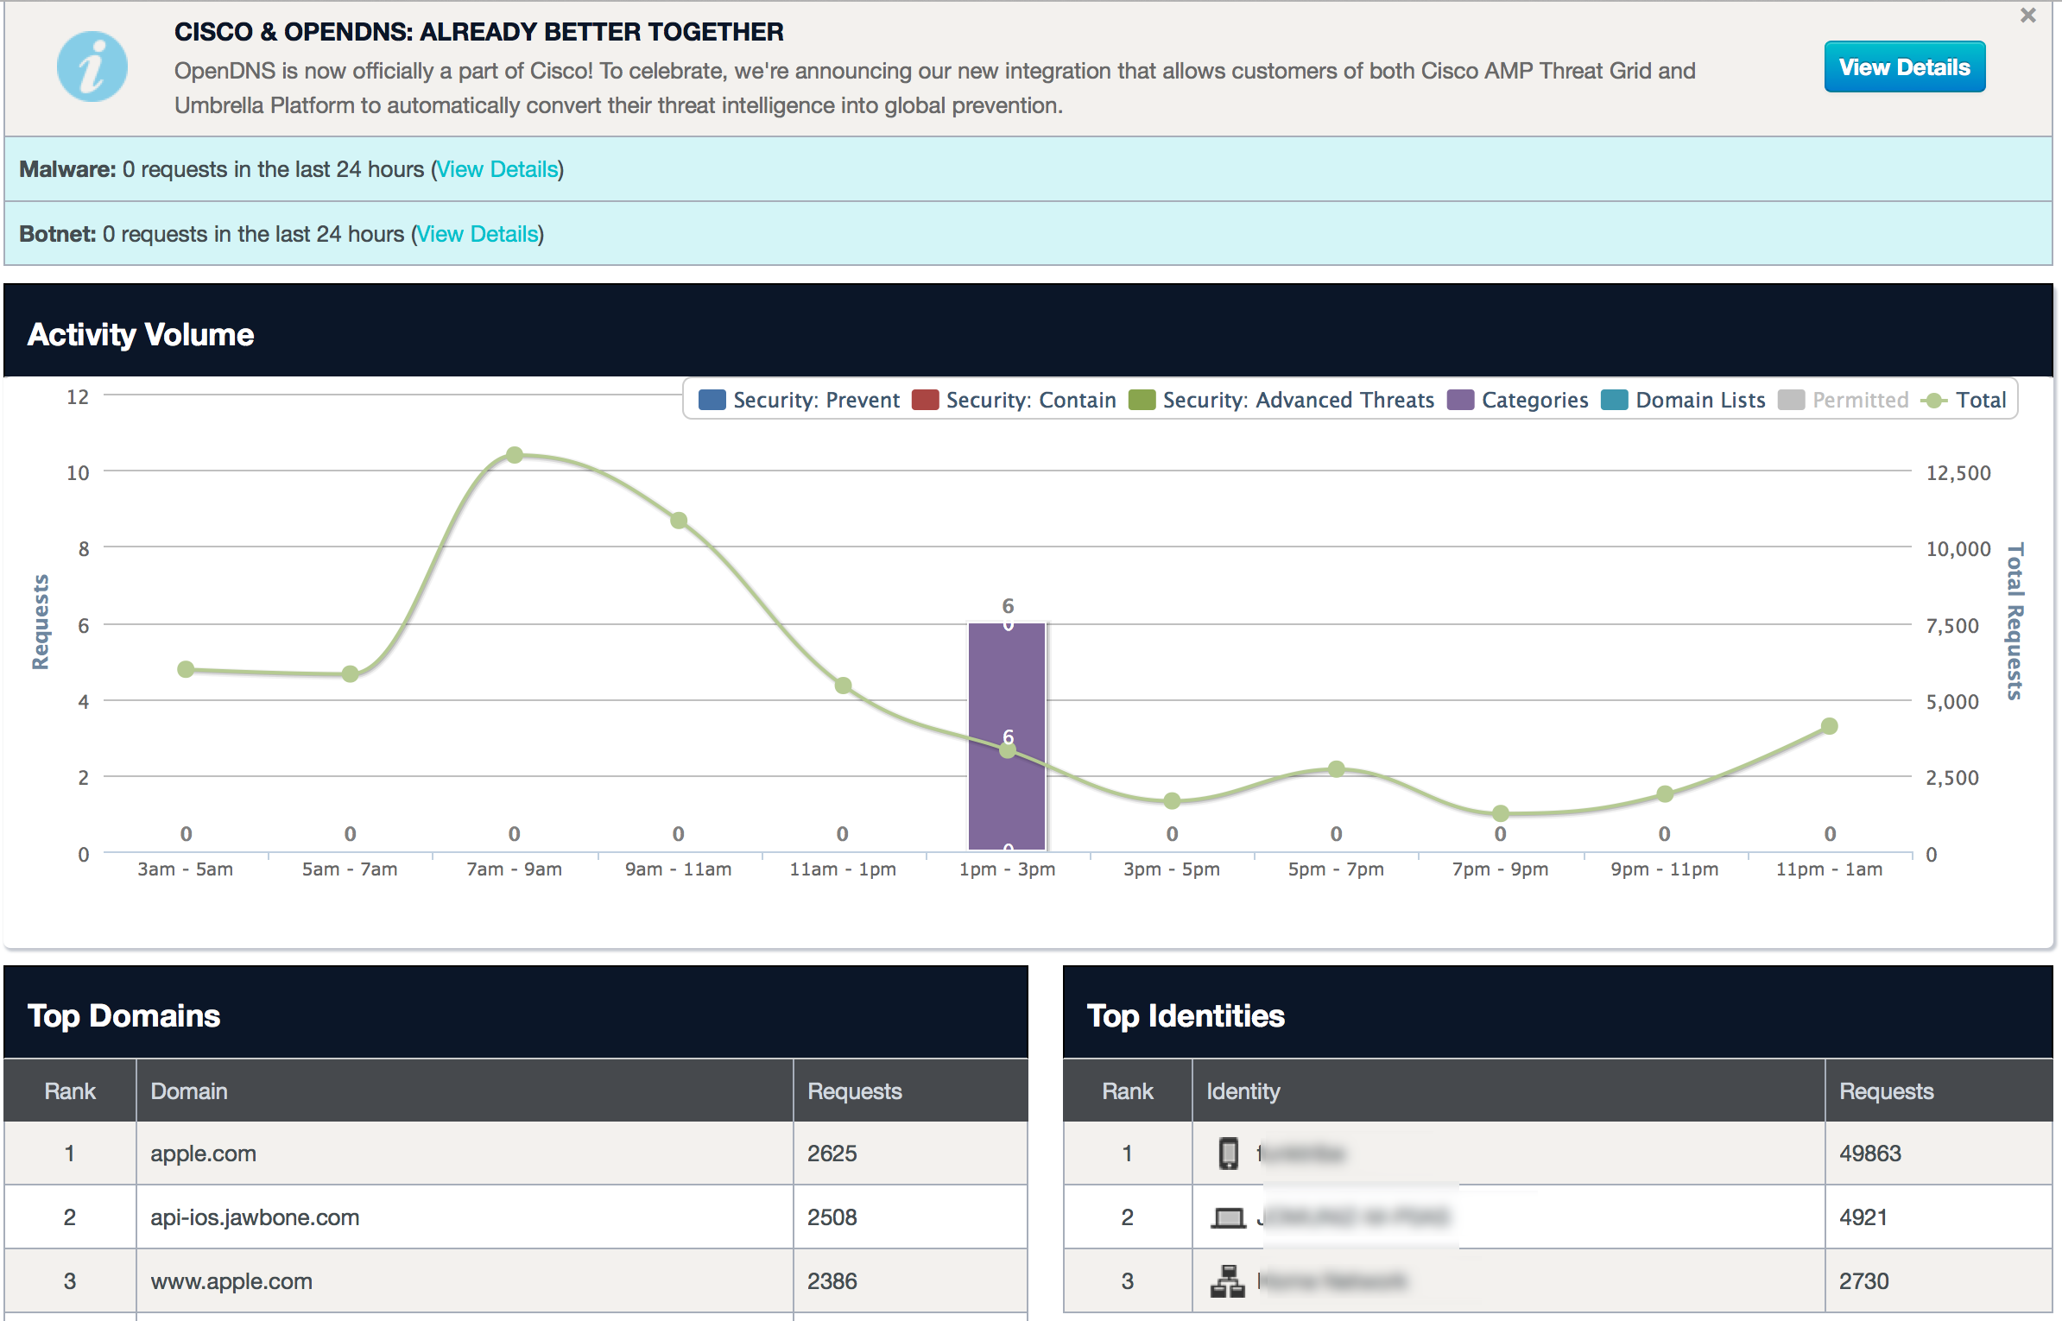The height and width of the screenshot is (1321, 2062).
Task: Click the blue info icon in banner
Action: point(92,67)
